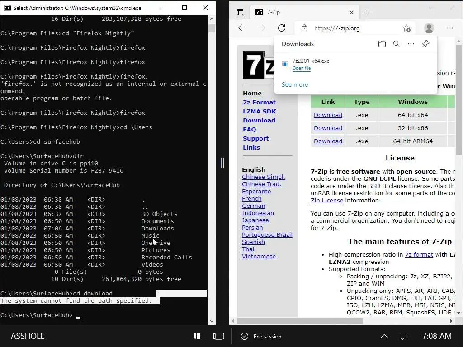Open the Action Center notification icon
This screenshot has height=347, width=463.
tap(402, 336)
